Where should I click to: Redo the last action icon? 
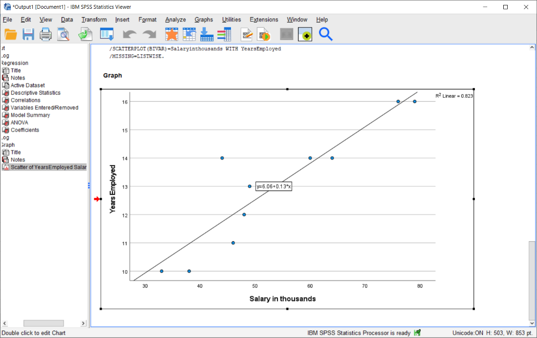150,34
